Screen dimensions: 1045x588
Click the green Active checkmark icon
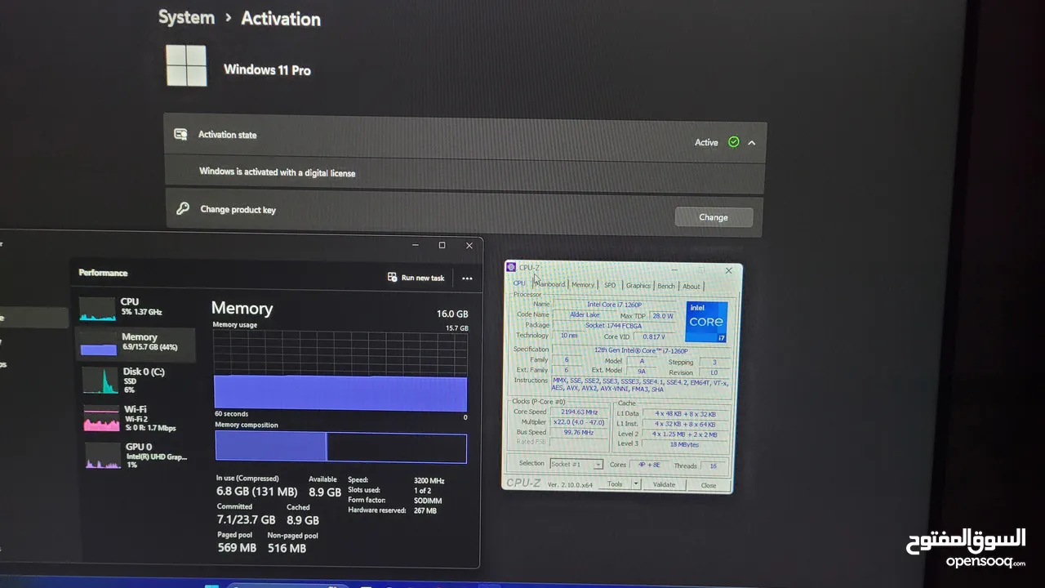733,142
